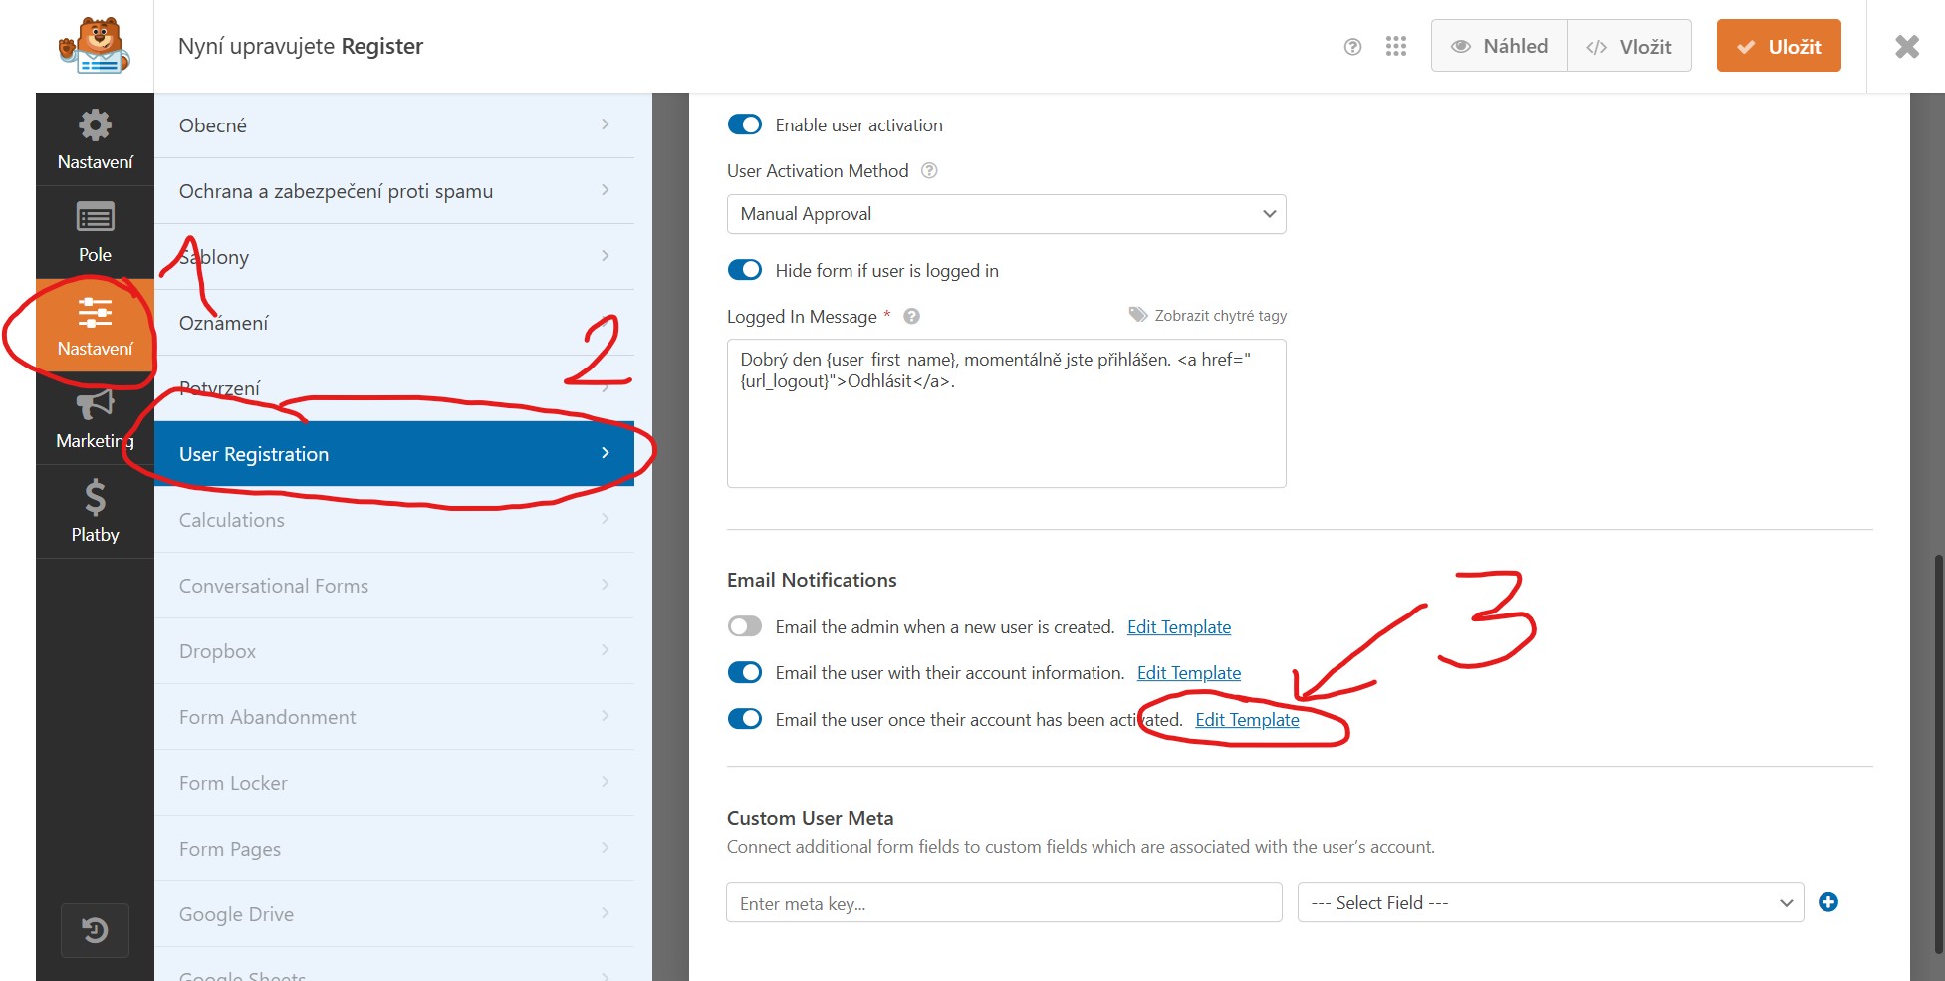Select the Potvrzení settings item
The width and height of the screenshot is (1945, 981).
pyautogui.click(x=395, y=387)
